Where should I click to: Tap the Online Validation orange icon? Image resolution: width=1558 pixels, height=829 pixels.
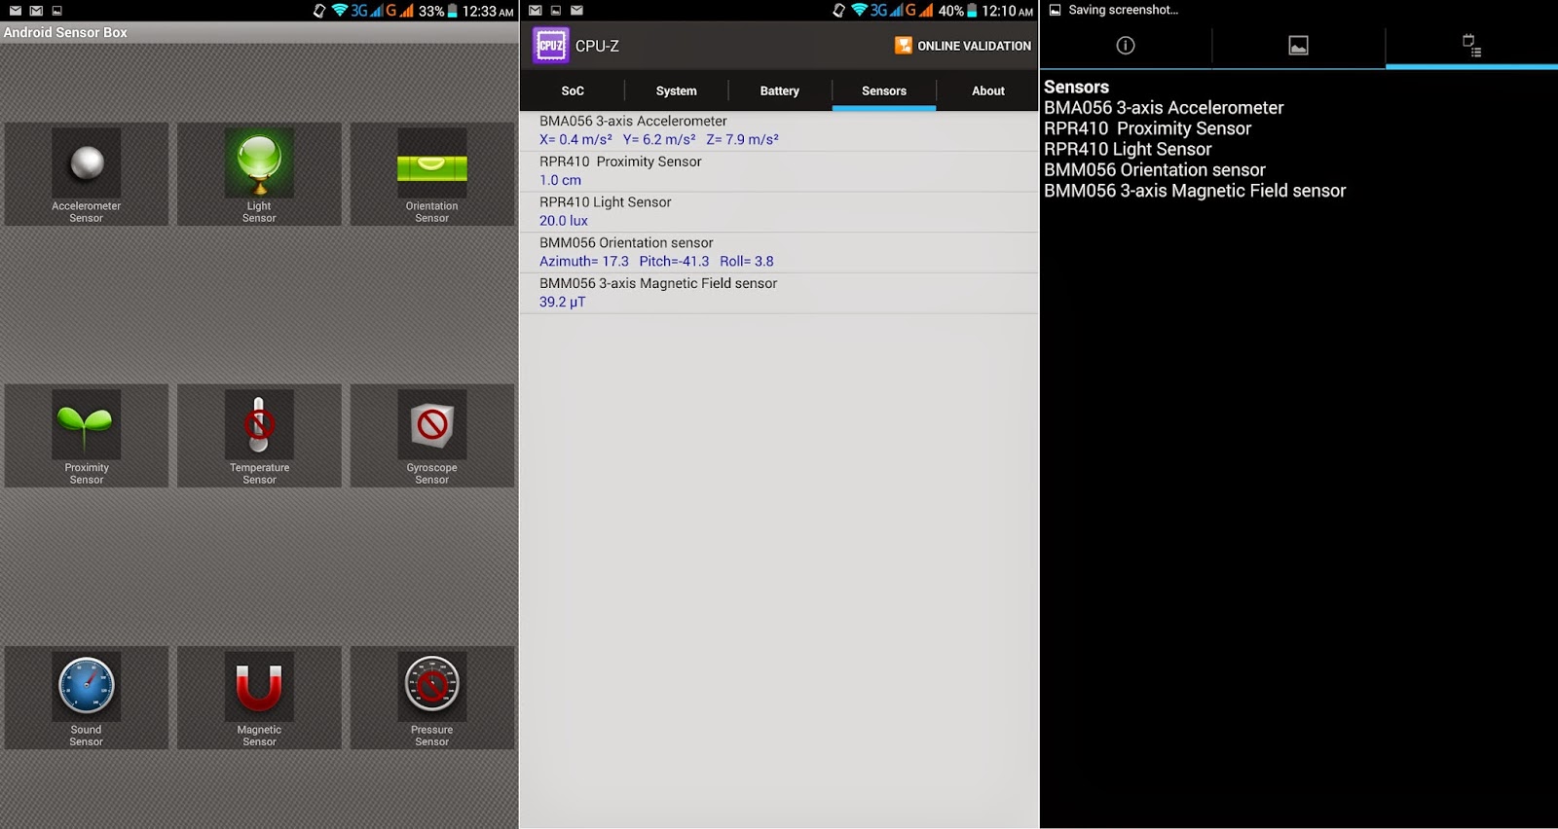pos(904,46)
